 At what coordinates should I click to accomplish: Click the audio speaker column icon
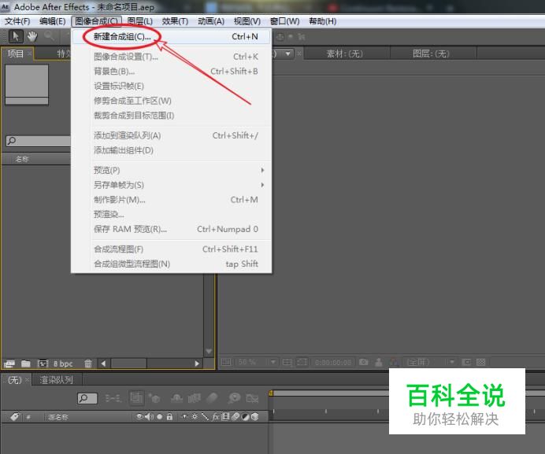coord(149,416)
